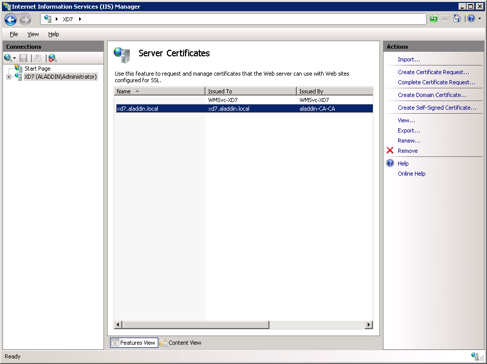Open the View menu

click(x=33, y=34)
